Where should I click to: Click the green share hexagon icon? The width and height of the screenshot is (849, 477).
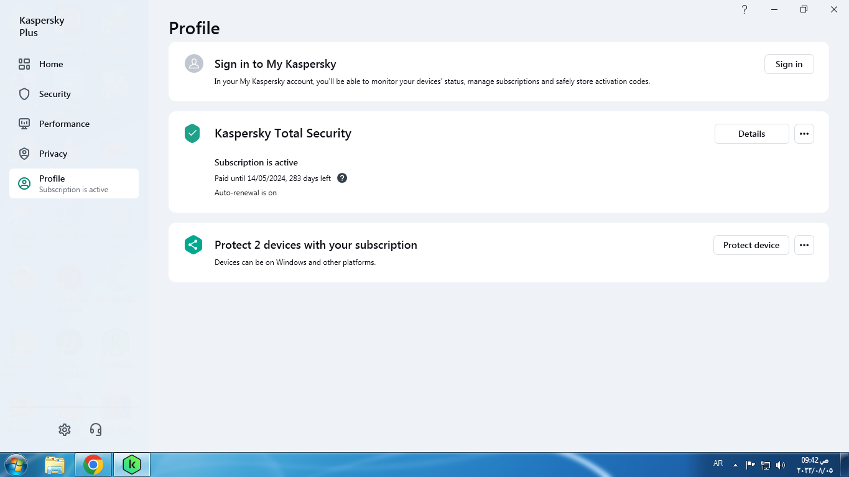point(193,244)
